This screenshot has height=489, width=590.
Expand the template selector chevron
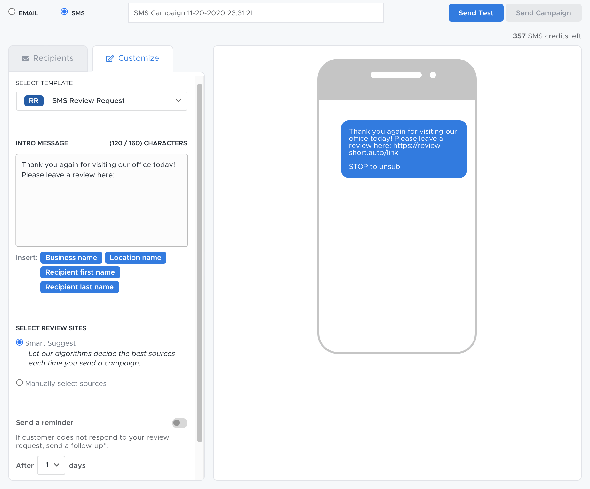click(x=178, y=101)
